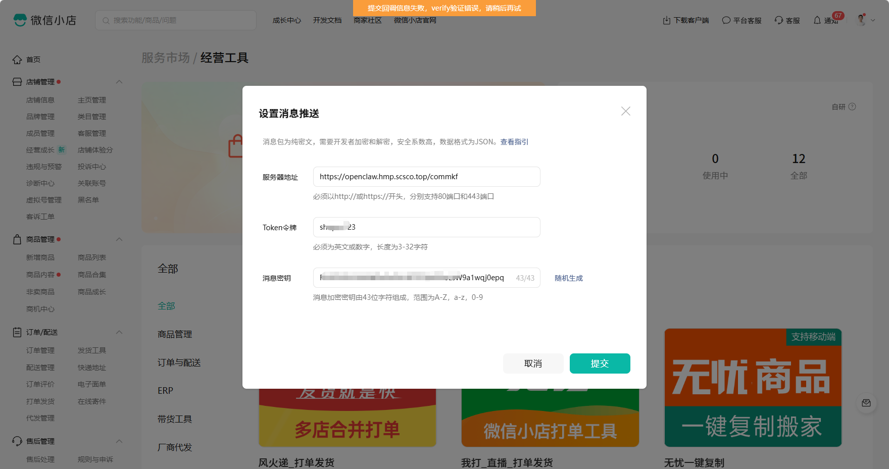Image resolution: width=889 pixels, height=469 pixels.
Task: Open the 无忧一键复制 tool thumbnail
Action: 753,388
